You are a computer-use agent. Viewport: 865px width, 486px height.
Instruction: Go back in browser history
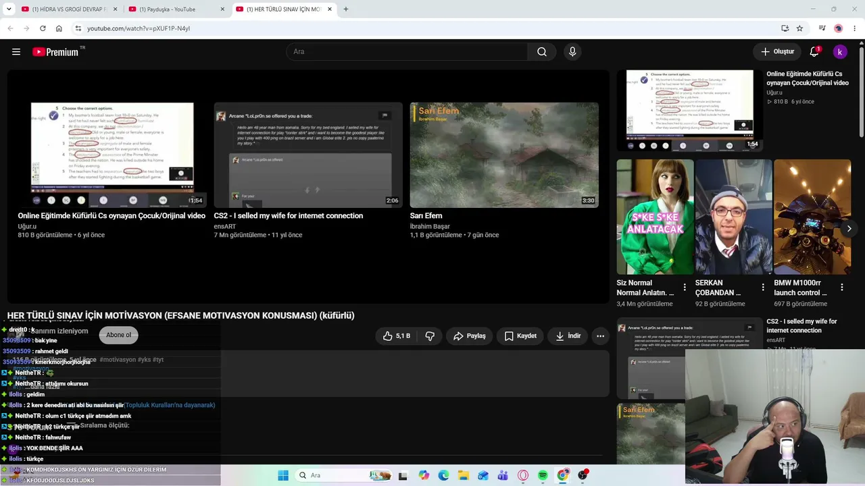[x=10, y=28]
